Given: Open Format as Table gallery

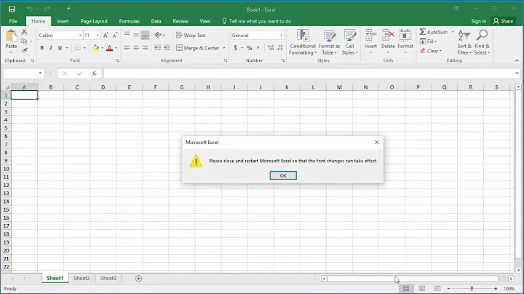Looking at the screenshot, I should (329, 42).
